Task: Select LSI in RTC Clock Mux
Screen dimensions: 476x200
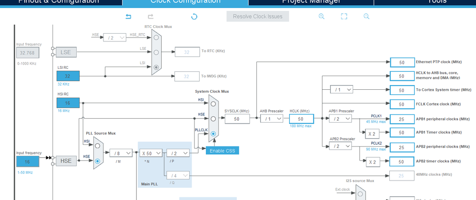Action: [x=156, y=67]
